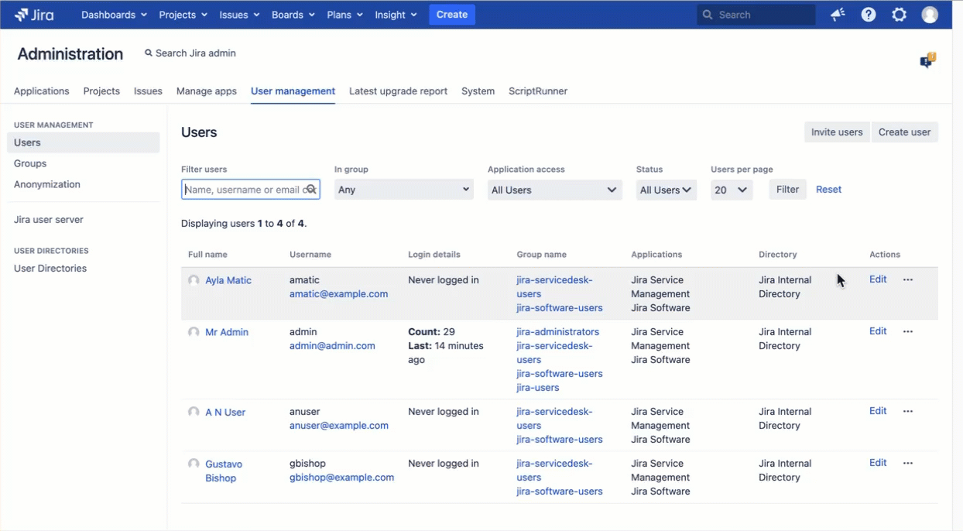Image resolution: width=963 pixels, height=531 pixels.
Task: Click the Create user button
Action: tap(904, 132)
